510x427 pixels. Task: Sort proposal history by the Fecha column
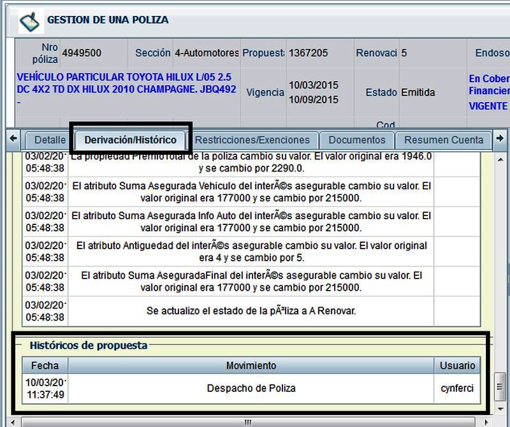[x=45, y=366]
